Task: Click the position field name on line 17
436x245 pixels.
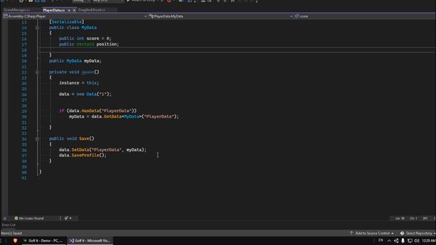Action: click(106, 44)
